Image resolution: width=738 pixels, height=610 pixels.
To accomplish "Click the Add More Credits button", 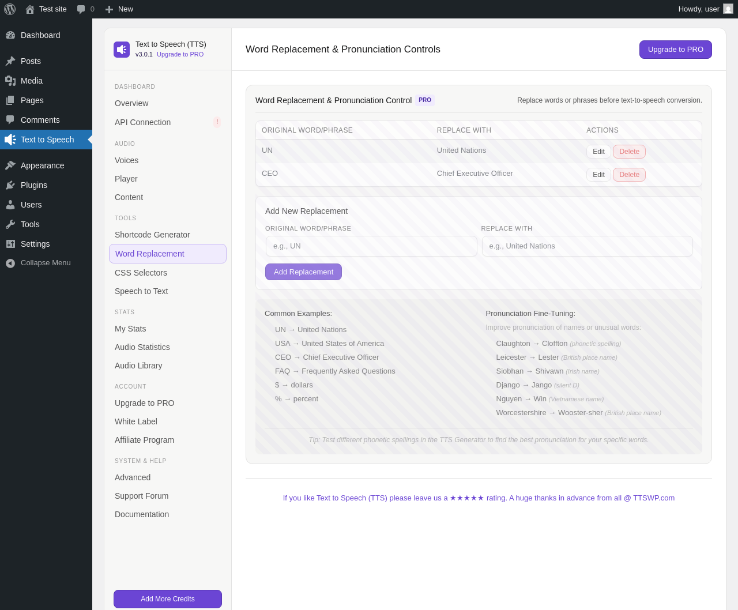I will click(x=168, y=599).
